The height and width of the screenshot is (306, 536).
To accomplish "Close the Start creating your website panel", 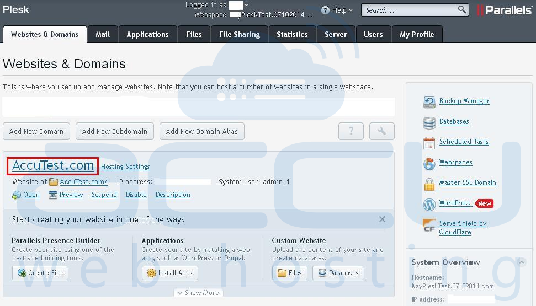I will point(382,219).
